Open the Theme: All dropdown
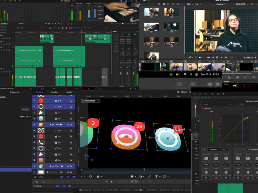Screen dimensions: 258x193 pyautogui.click(x=24, y=117)
